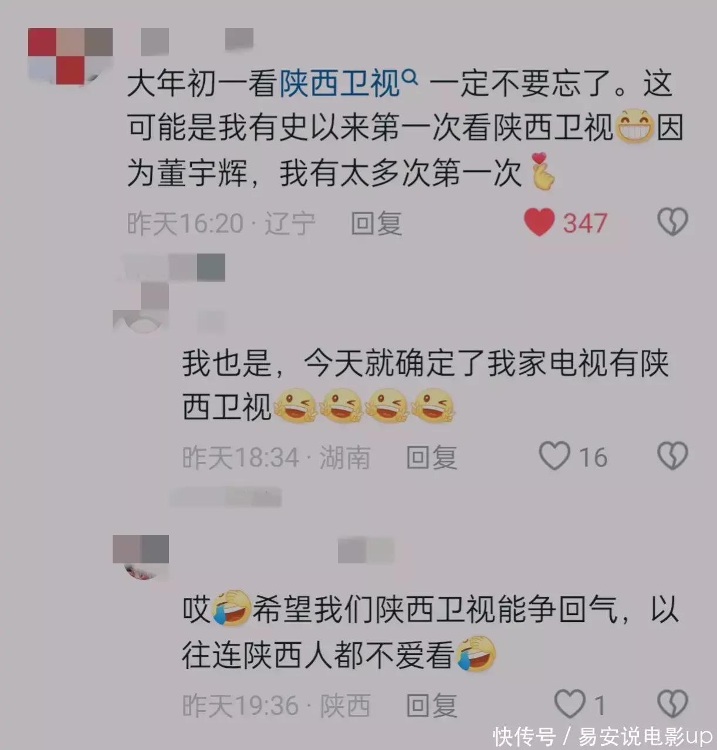717x750 pixels.
Task: Unlike the comment with 347 likes
Action: point(539,222)
